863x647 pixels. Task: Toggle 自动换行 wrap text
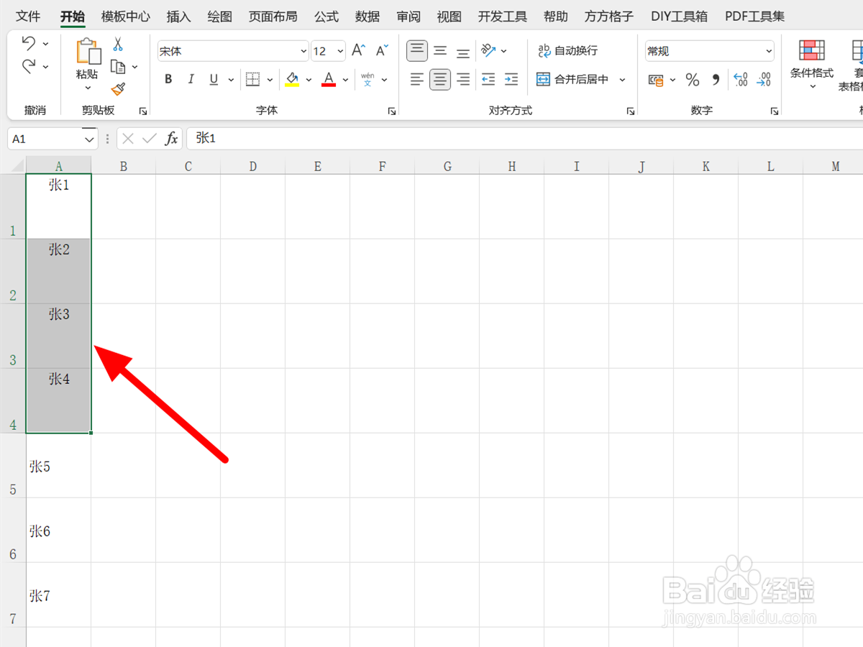(x=567, y=50)
